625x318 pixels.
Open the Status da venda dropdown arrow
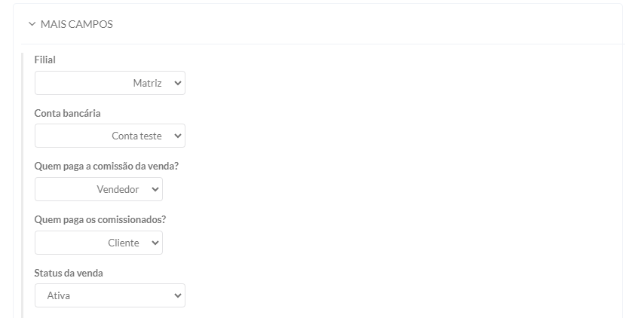(x=178, y=296)
